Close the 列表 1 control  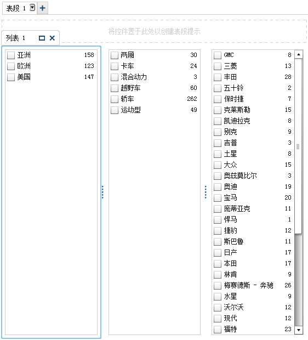click(x=52, y=38)
